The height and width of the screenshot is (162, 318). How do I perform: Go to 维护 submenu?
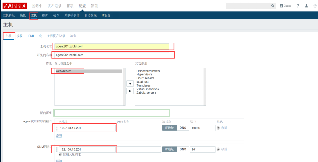click(x=45, y=15)
